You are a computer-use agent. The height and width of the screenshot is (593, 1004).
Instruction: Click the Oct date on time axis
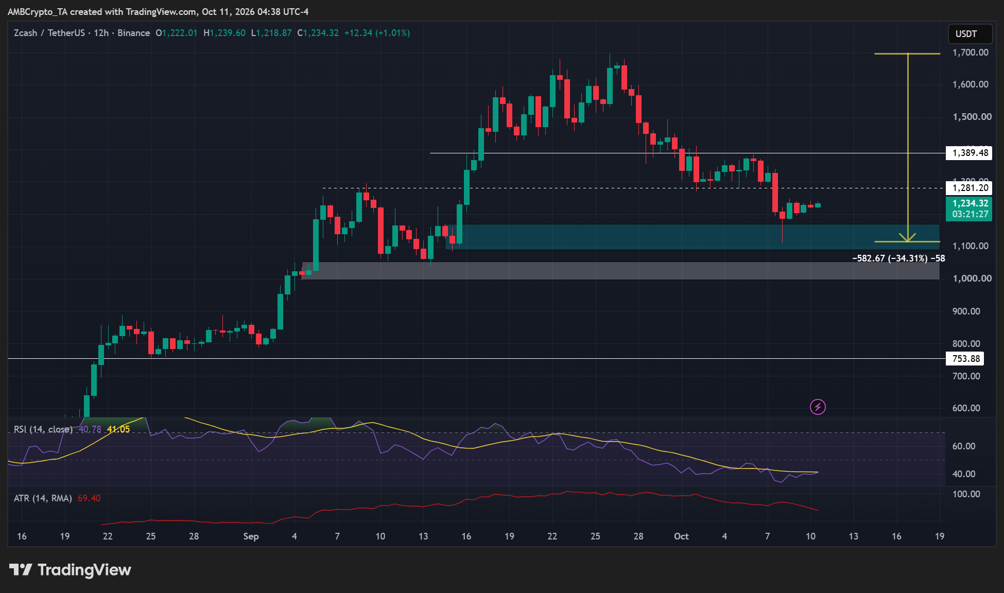point(681,536)
